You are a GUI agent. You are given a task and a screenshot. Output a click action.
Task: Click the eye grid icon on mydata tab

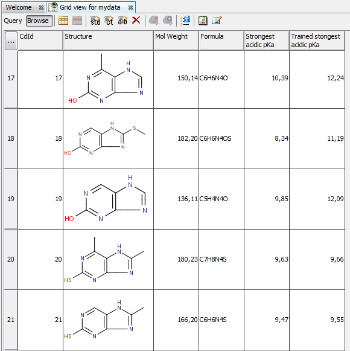53,7
